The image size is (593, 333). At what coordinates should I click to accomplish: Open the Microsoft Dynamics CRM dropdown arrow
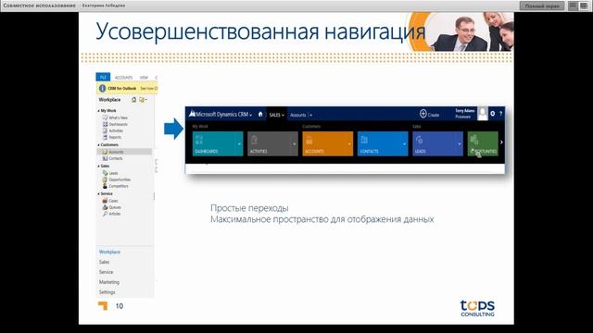[x=251, y=115]
